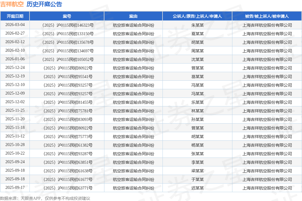Click the 案由 column header
This screenshot has width=302, height=201.
[133, 16]
